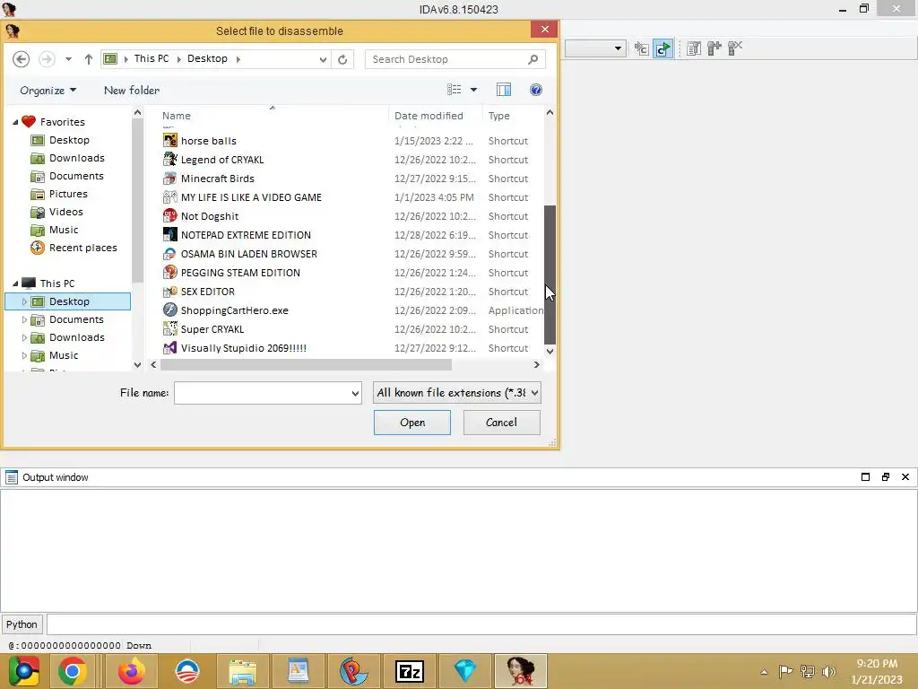This screenshot has height=689, width=918.
Task: Refresh the Desktop folder listing
Action: point(342,59)
